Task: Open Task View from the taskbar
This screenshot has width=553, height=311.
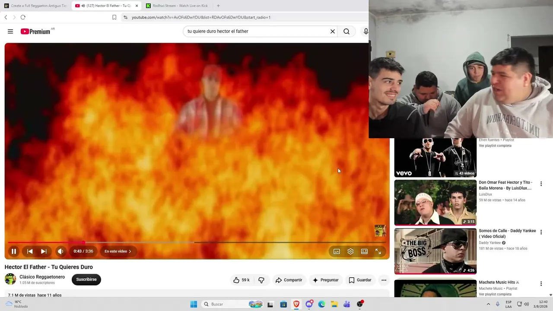Action: click(x=270, y=304)
